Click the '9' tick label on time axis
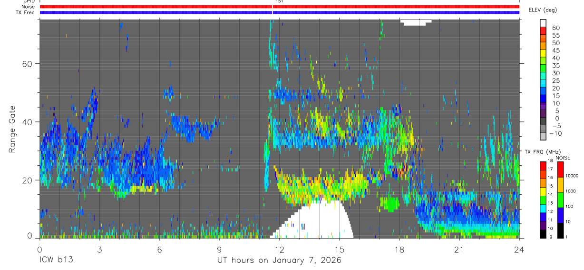Image resolution: width=584 pixels, height=270 pixels. coord(219,250)
